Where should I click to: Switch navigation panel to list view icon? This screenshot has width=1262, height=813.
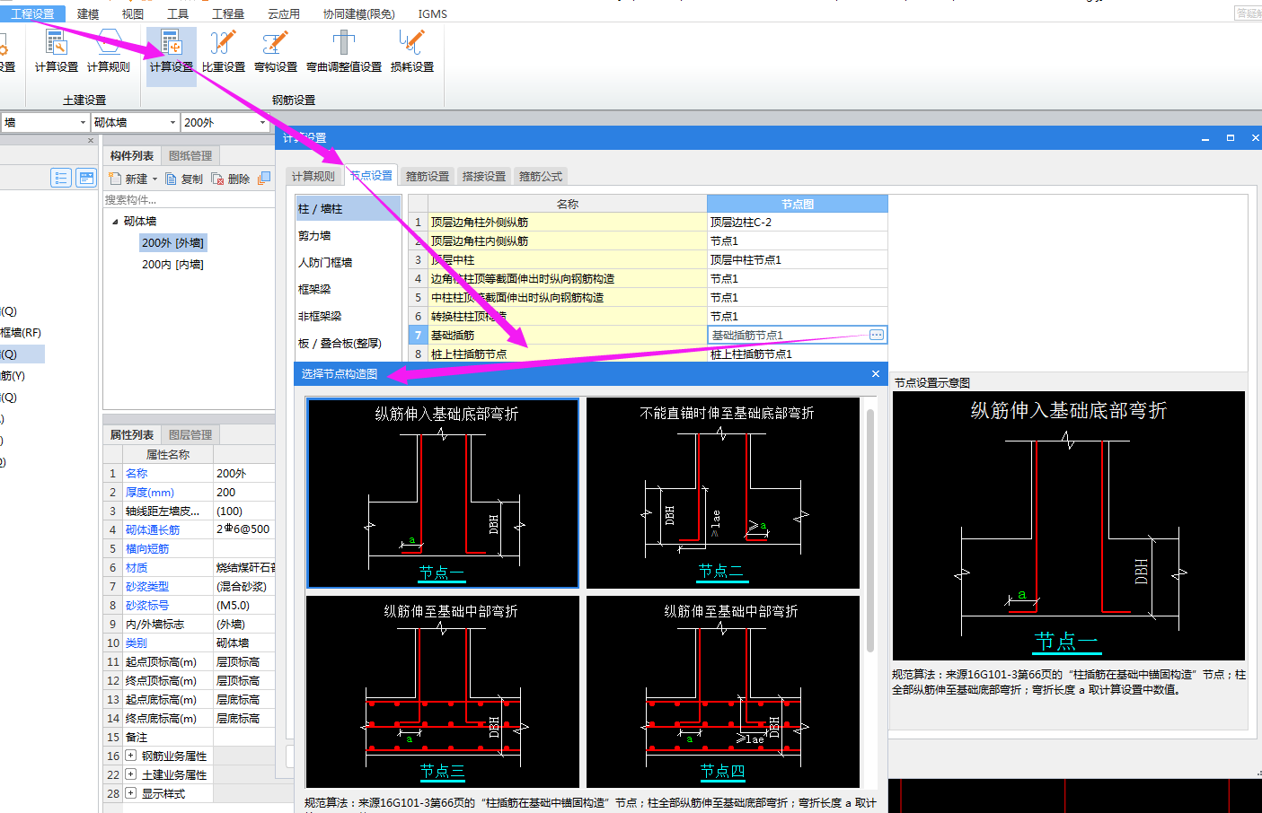point(61,178)
